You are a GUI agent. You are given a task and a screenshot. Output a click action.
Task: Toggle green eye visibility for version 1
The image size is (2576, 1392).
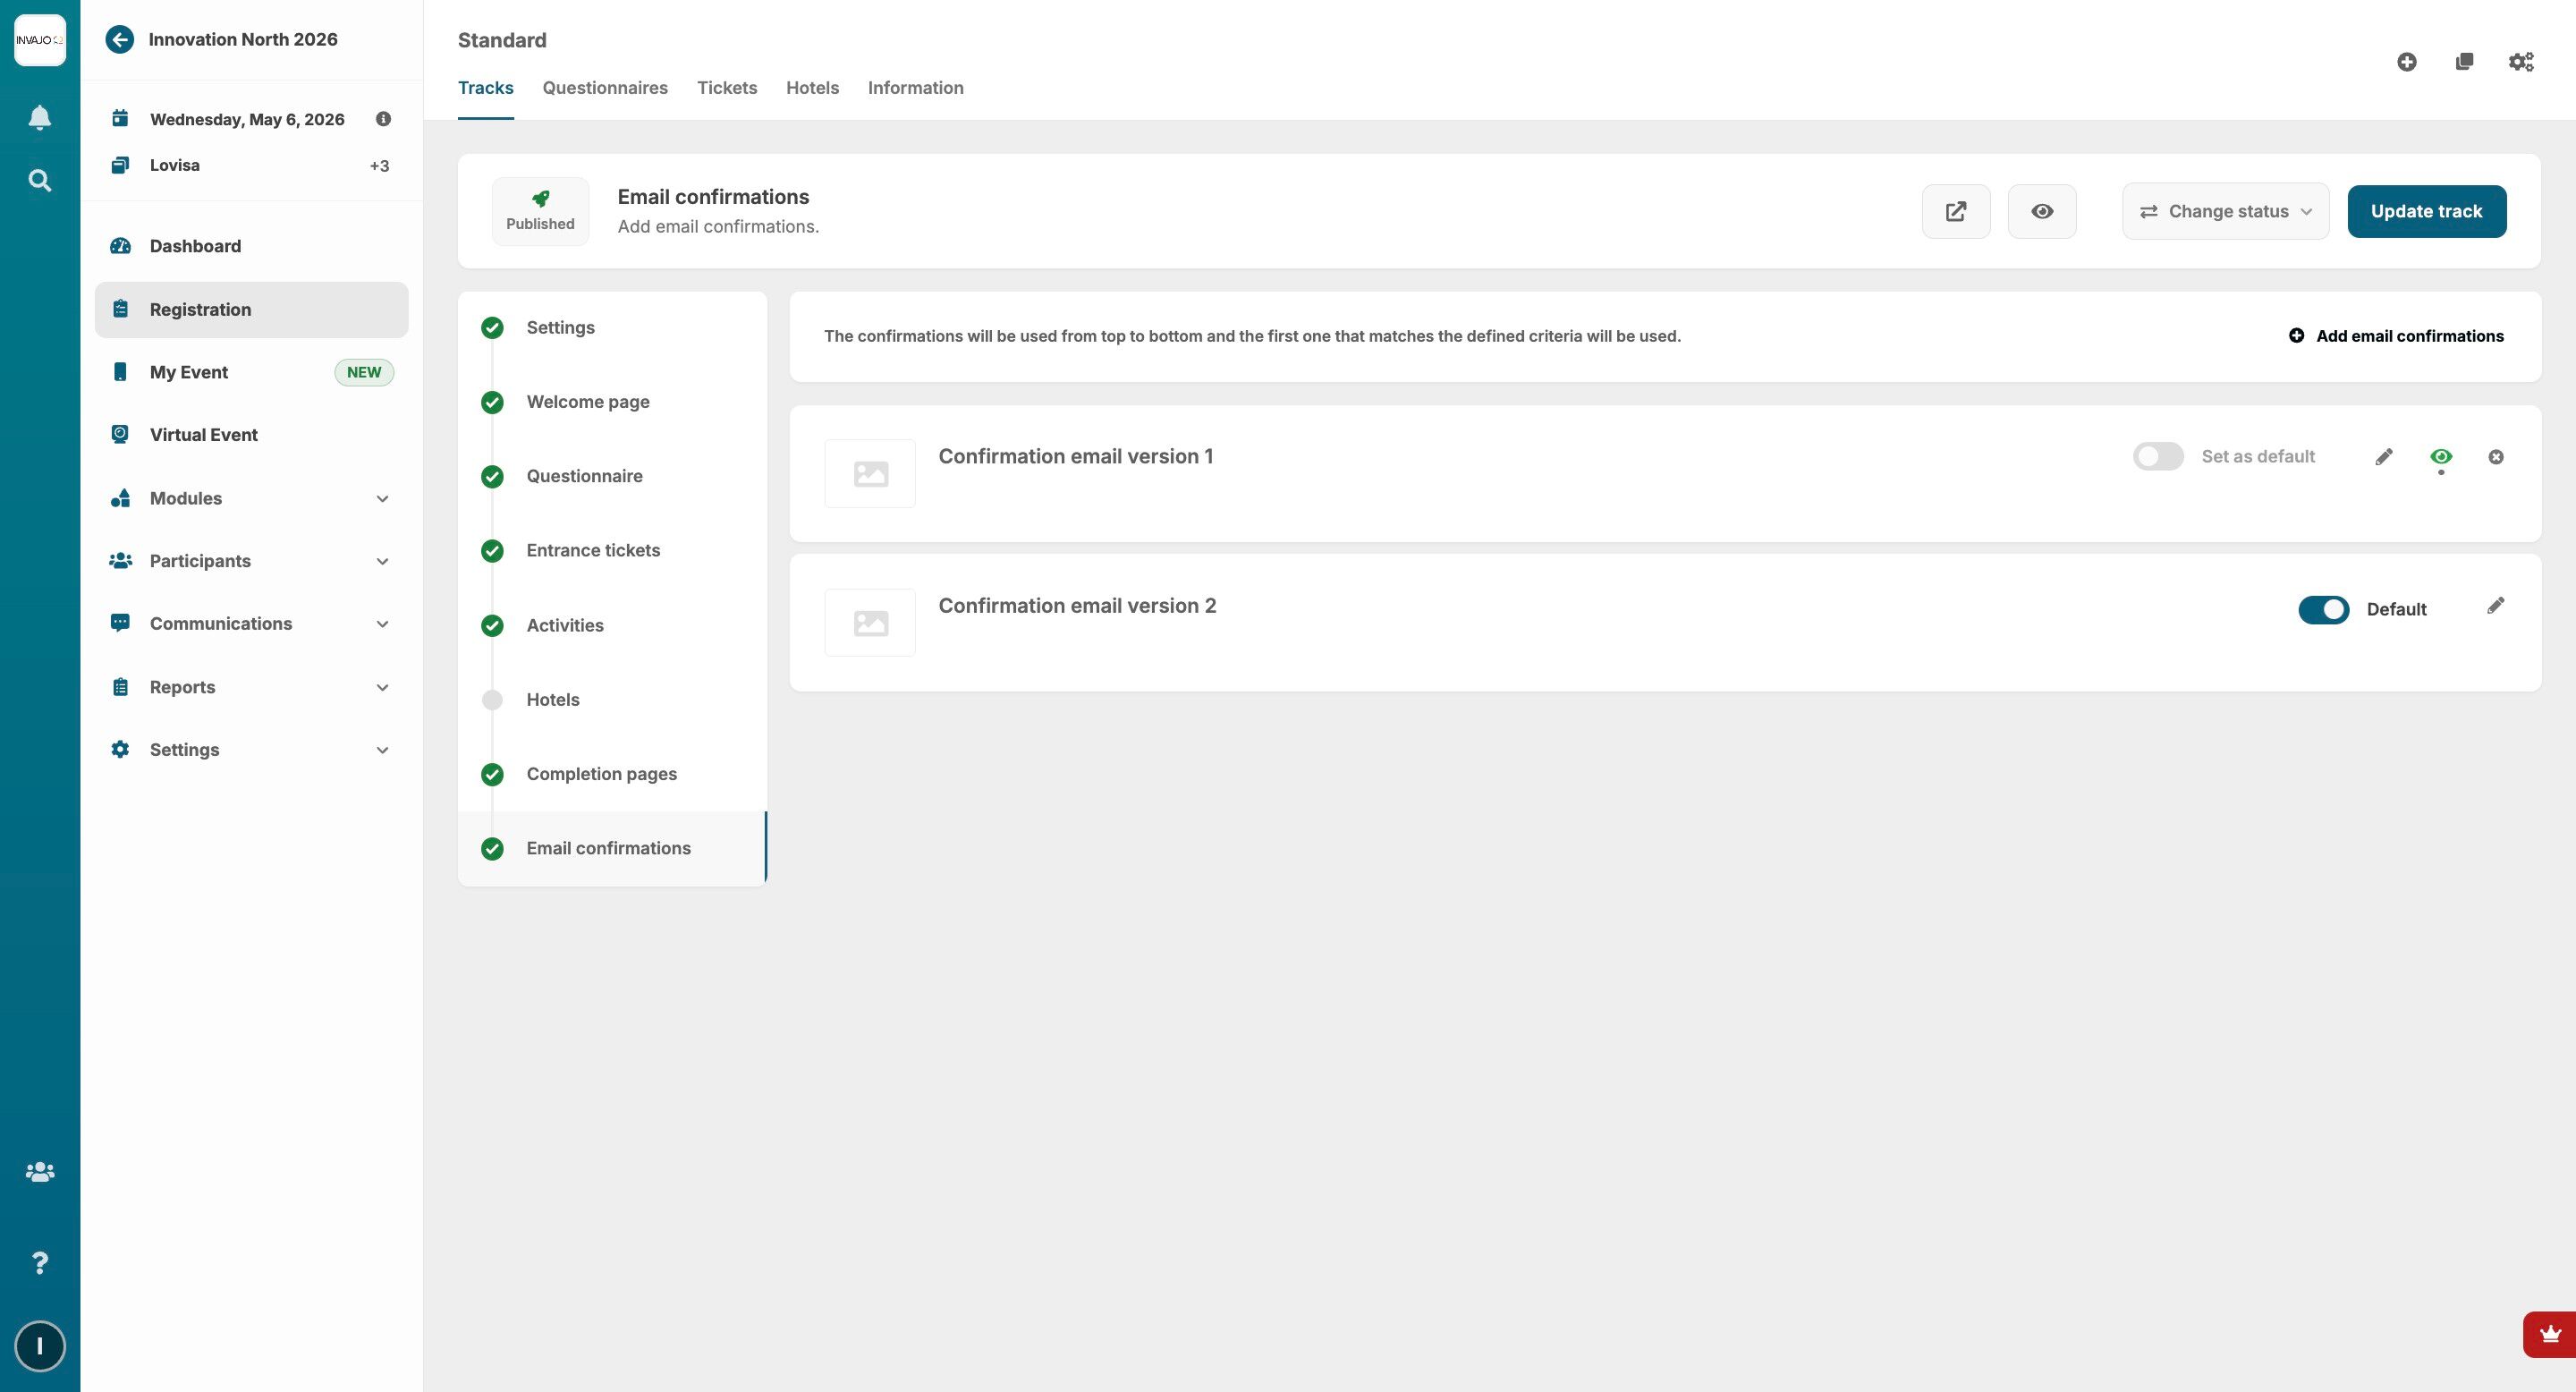pos(2440,457)
